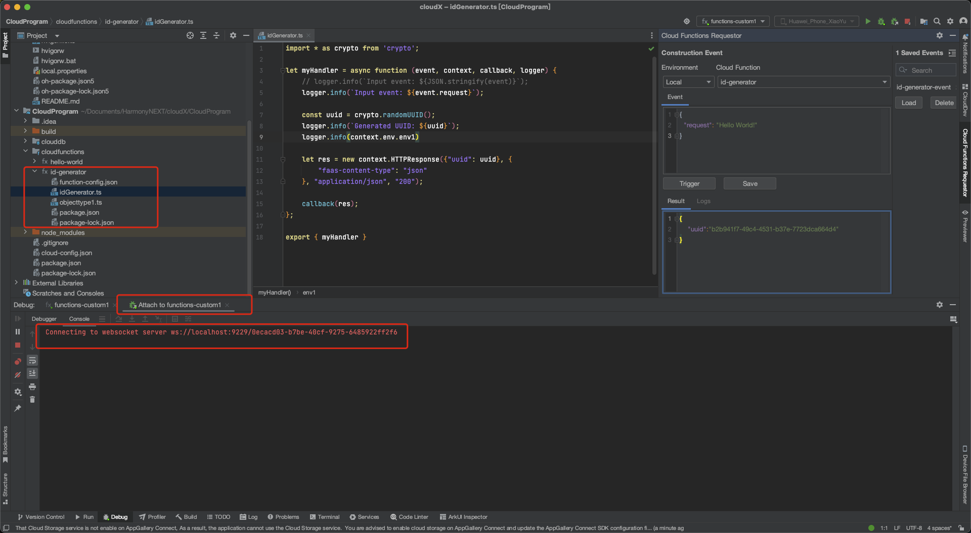Click the target locate icon in top toolbar
This screenshot has width=971, height=533.
click(x=686, y=21)
